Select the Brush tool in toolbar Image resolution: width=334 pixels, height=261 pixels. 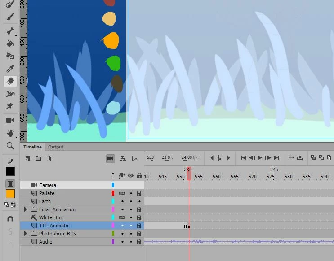[10, 17]
